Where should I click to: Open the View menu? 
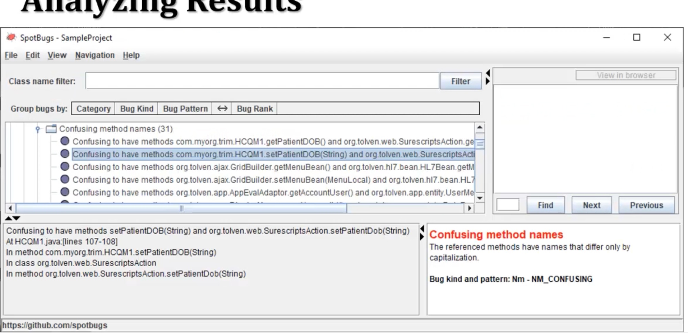pos(57,55)
